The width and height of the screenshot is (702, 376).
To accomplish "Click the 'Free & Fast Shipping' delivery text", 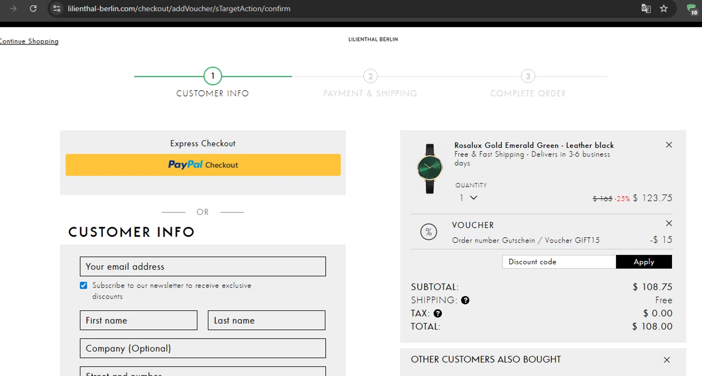I will coord(532,159).
